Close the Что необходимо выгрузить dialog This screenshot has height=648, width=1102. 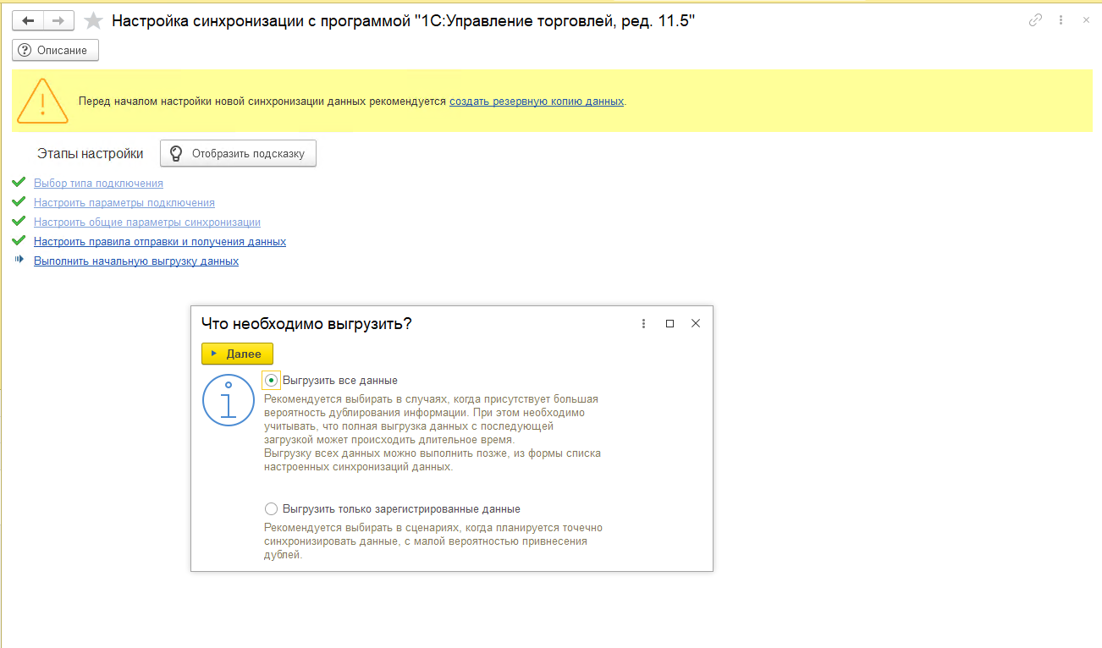click(696, 323)
